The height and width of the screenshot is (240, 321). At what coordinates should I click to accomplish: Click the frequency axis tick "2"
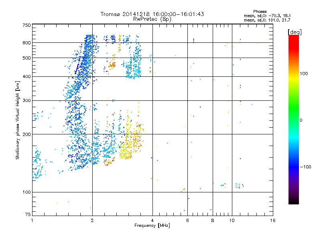[92, 220]
